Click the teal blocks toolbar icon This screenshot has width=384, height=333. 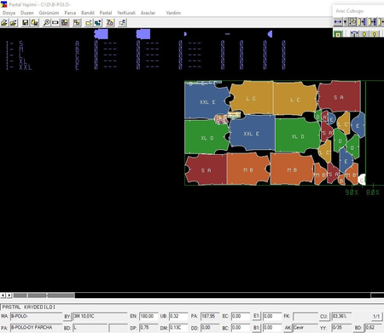click(x=98, y=23)
